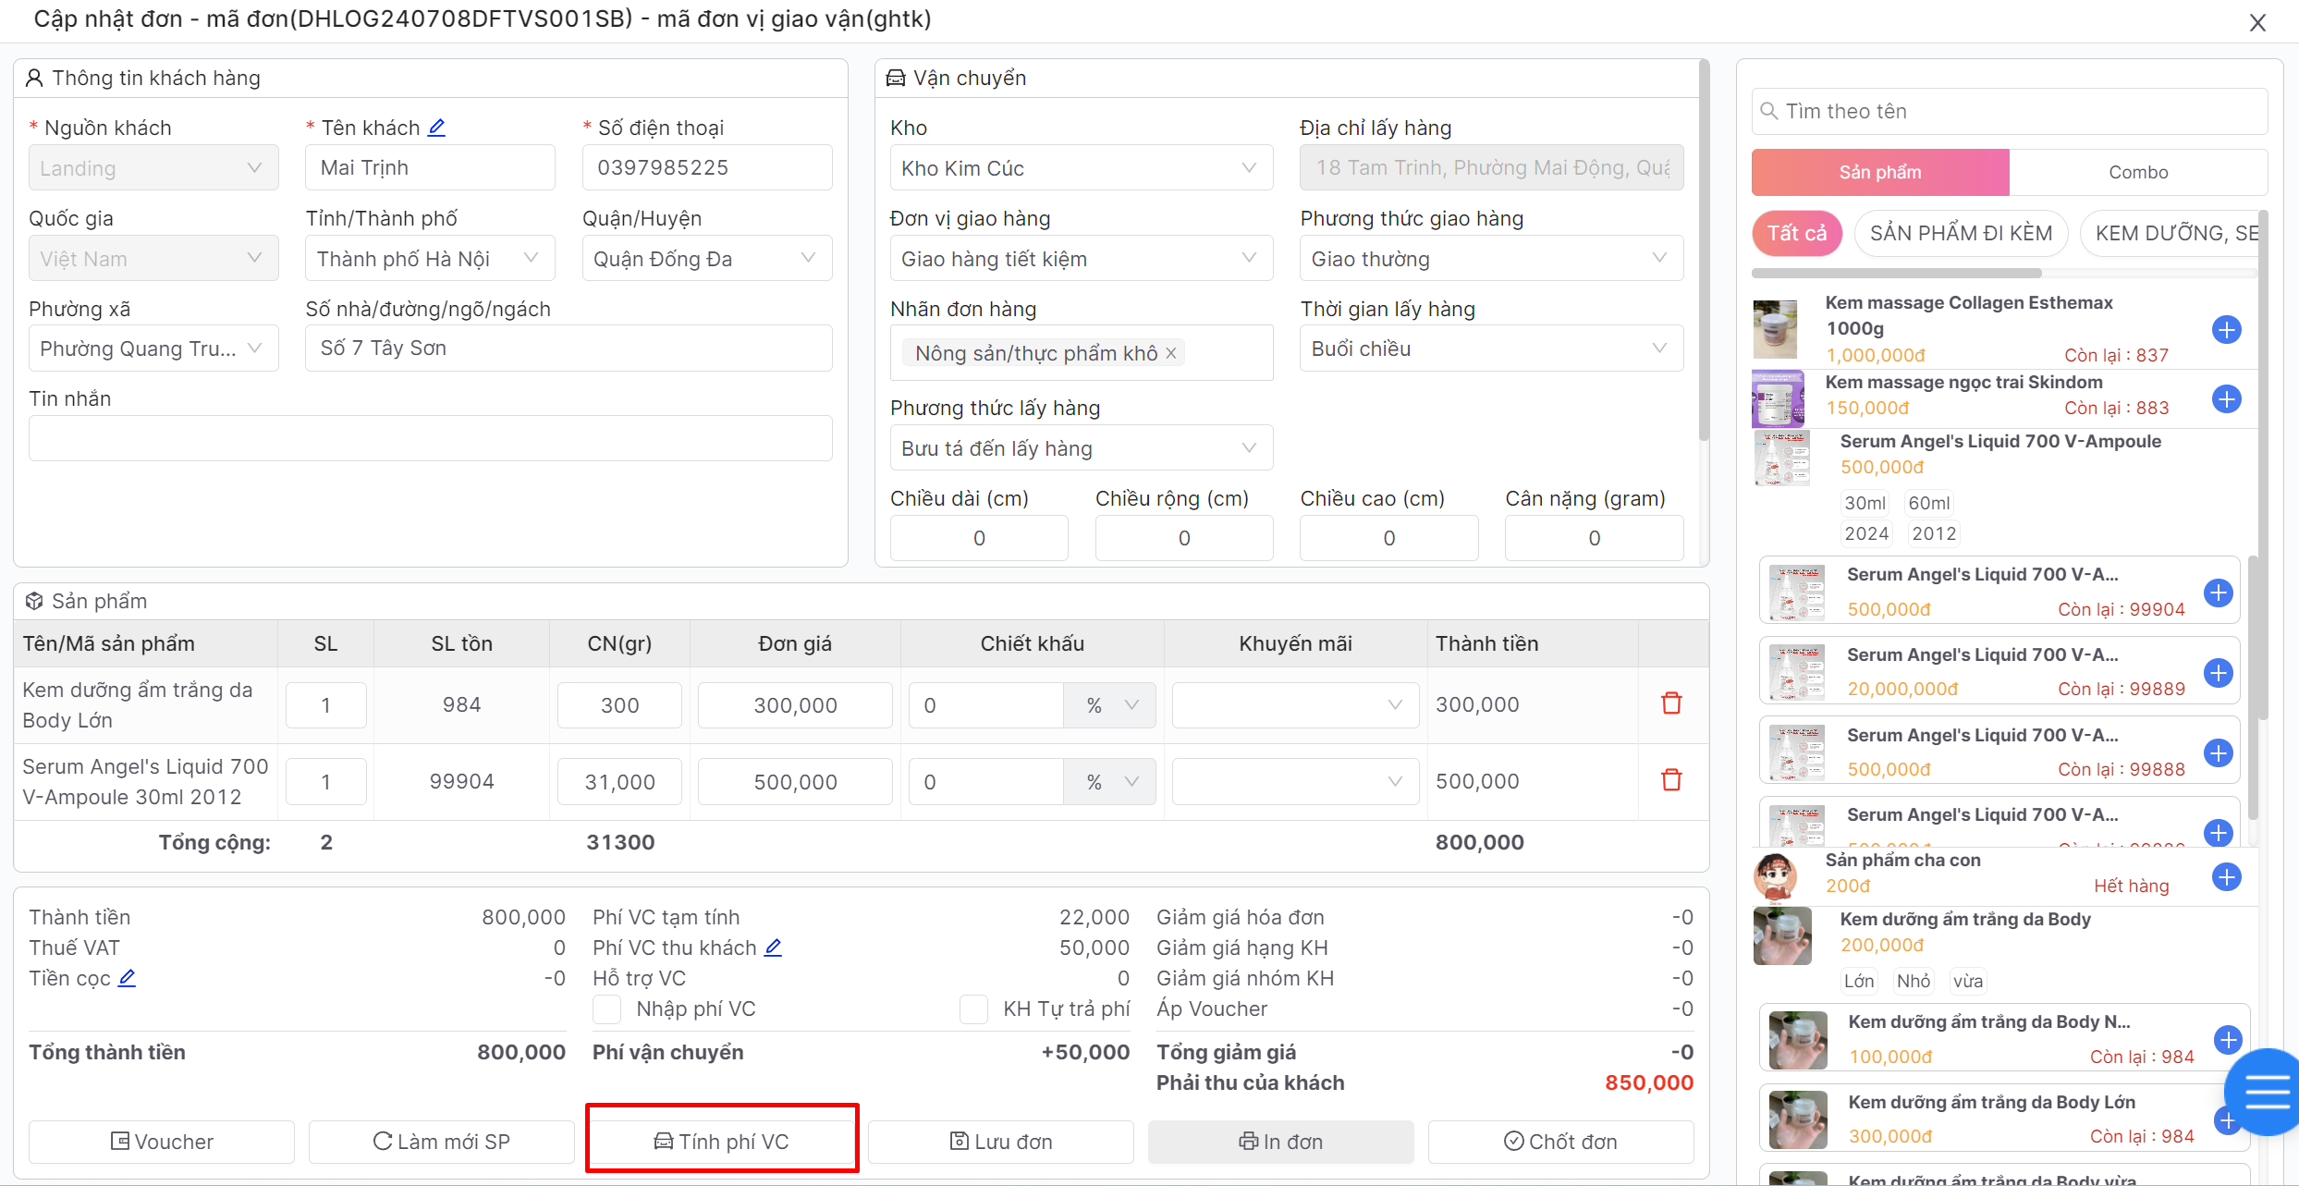
Task: Click the Tìm theo tên search field
Action: [2010, 111]
